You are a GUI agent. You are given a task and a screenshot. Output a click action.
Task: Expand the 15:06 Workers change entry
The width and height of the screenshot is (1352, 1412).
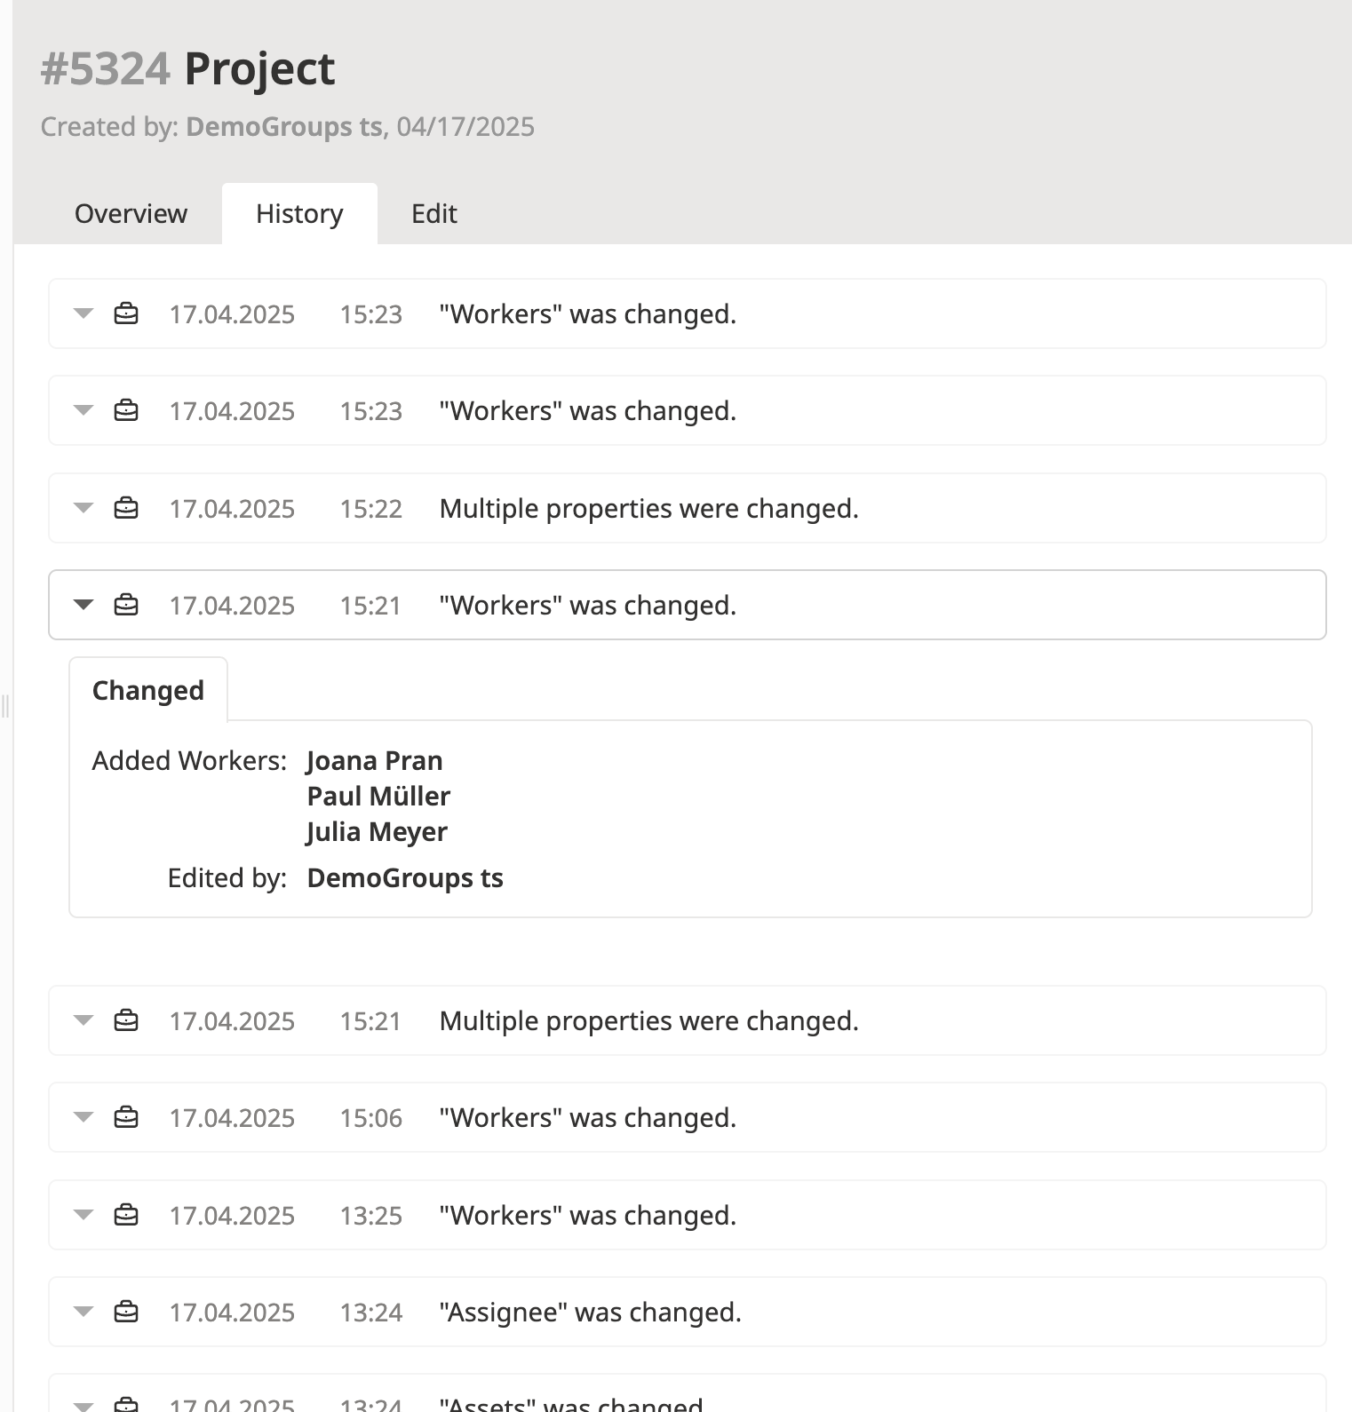pos(84,1117)
